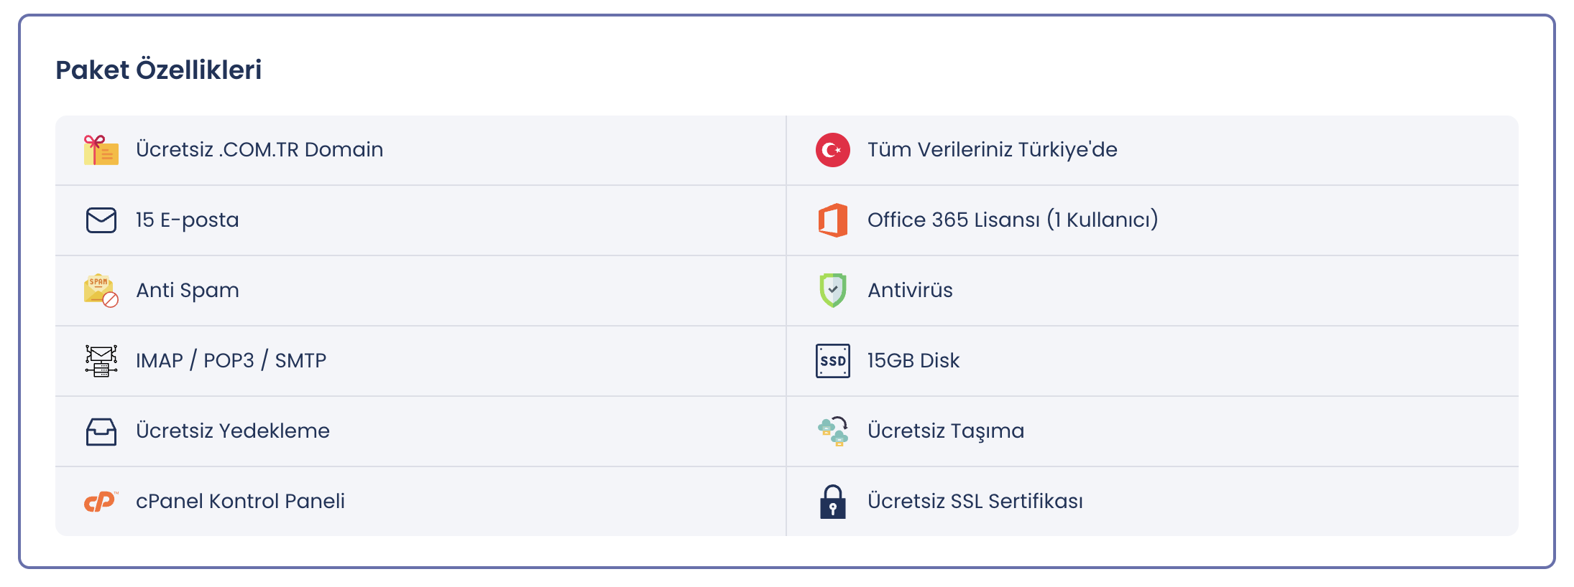Click the SSD disk icon

click(x=833, y=361)
